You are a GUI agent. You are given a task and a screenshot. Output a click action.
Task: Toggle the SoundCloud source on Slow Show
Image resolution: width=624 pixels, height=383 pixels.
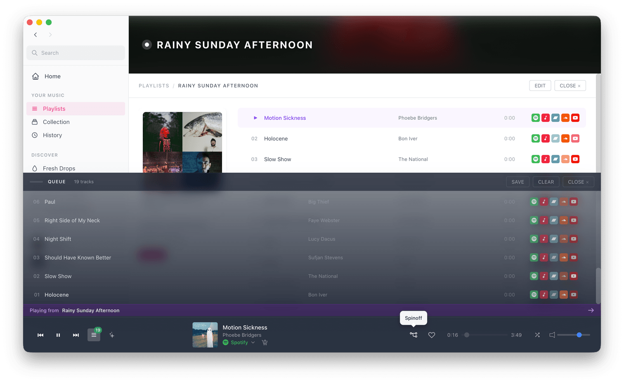coord(565,159)
